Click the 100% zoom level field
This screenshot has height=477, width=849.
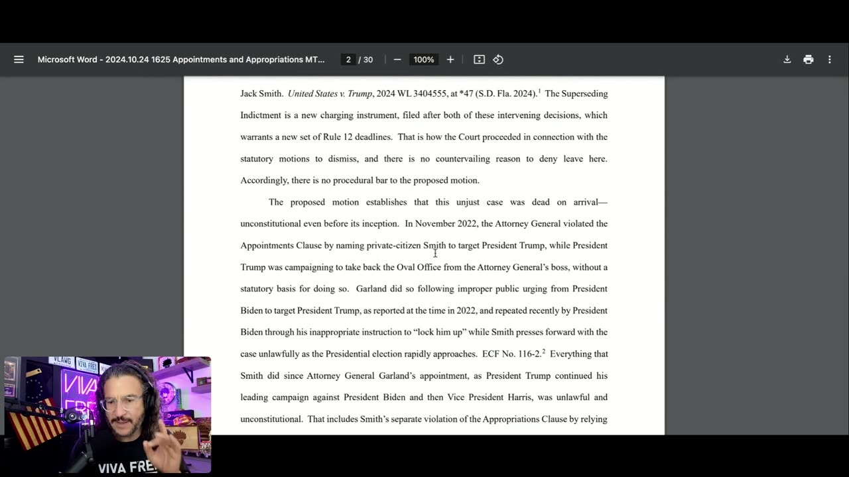tap(424, 60)
